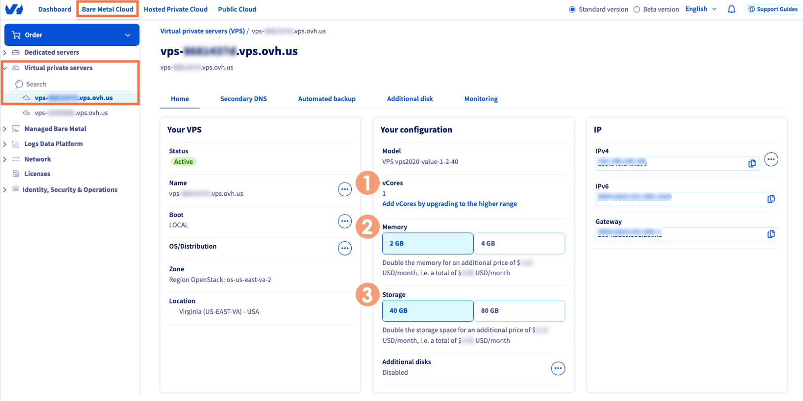Click the Active status badge

(183, 162)
